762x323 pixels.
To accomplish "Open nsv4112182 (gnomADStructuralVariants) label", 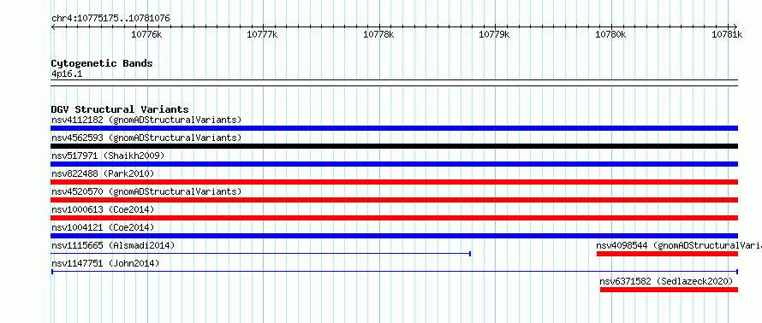I will click(146, 120).
